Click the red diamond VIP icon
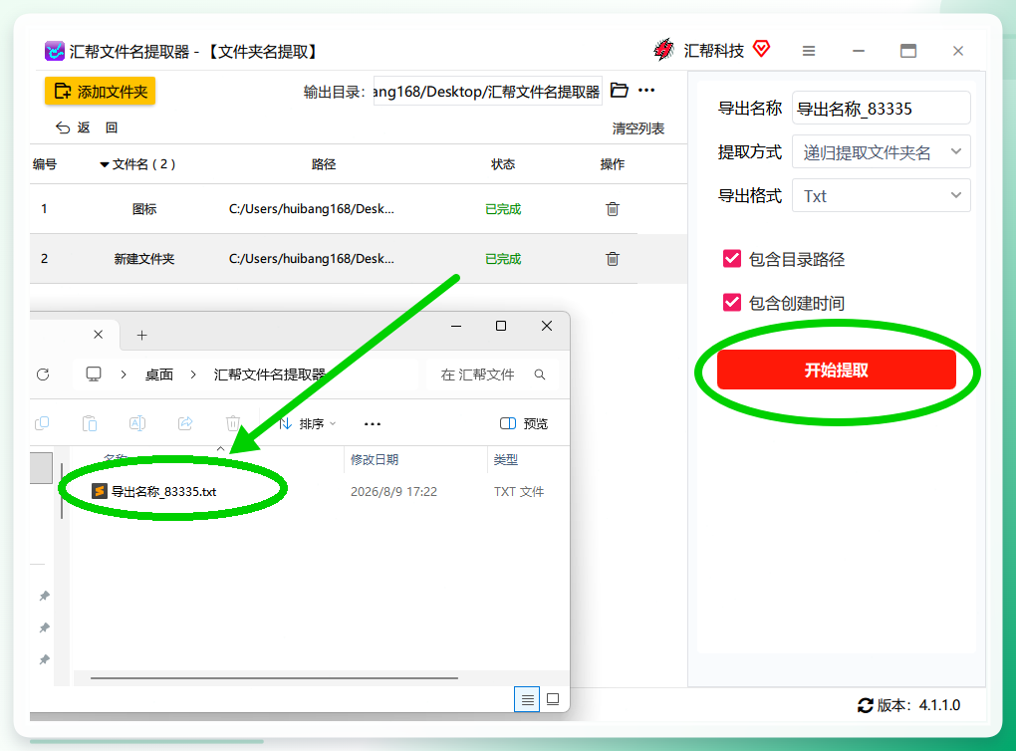 762,48
